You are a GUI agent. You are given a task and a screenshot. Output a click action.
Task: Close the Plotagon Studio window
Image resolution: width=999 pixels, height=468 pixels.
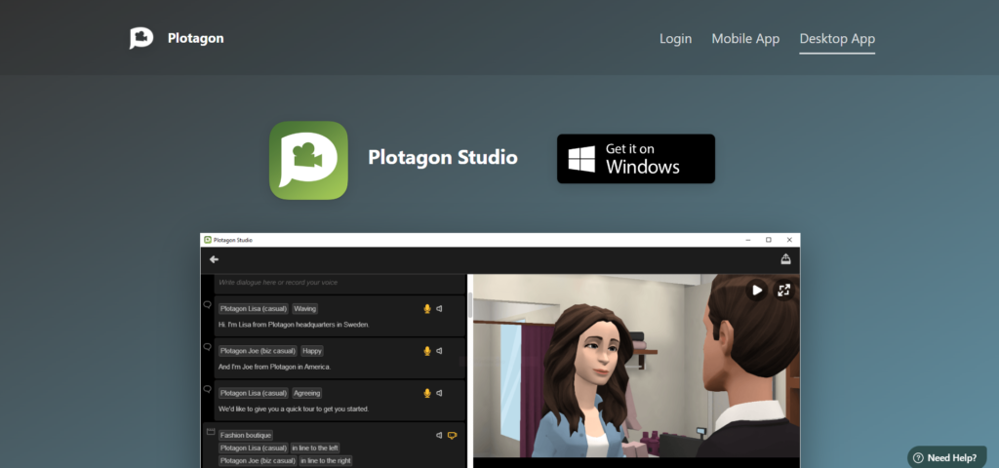(789, 240)
